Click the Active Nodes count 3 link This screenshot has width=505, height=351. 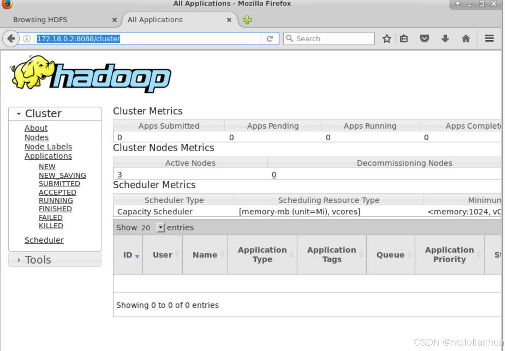click(x=119, y=175)
